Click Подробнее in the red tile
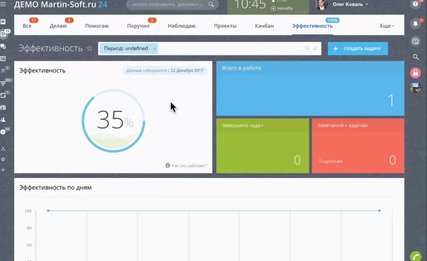 [x=330, y=161]
